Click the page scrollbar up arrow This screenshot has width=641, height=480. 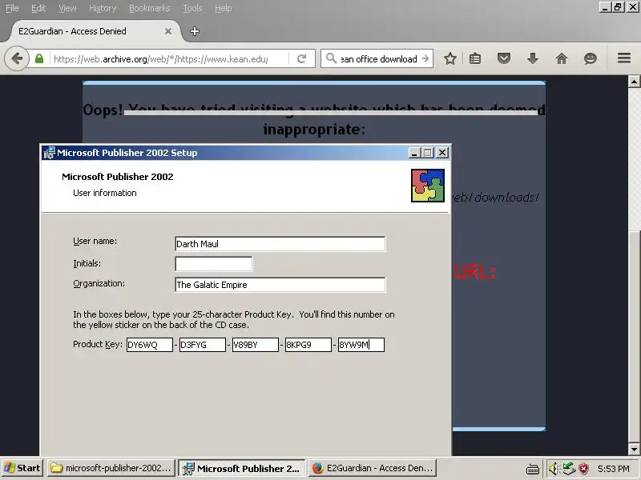click(x=634, y=82)
